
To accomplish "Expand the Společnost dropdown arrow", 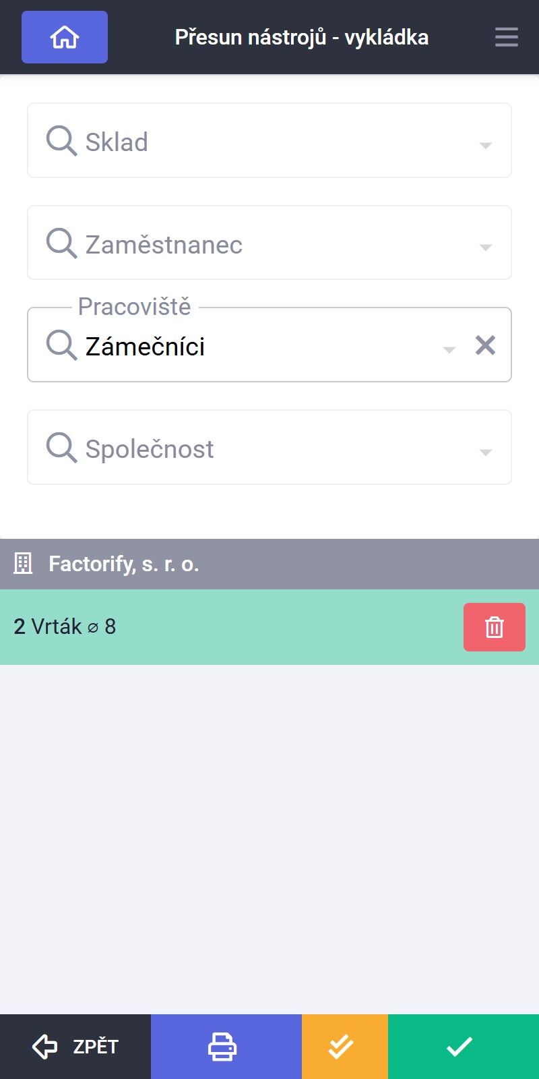I will [x=485, y=452].
